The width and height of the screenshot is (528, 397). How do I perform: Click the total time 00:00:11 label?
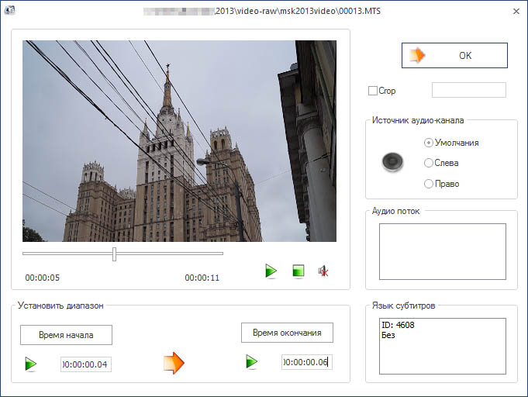pyautogui.click(x=202, y=278)
